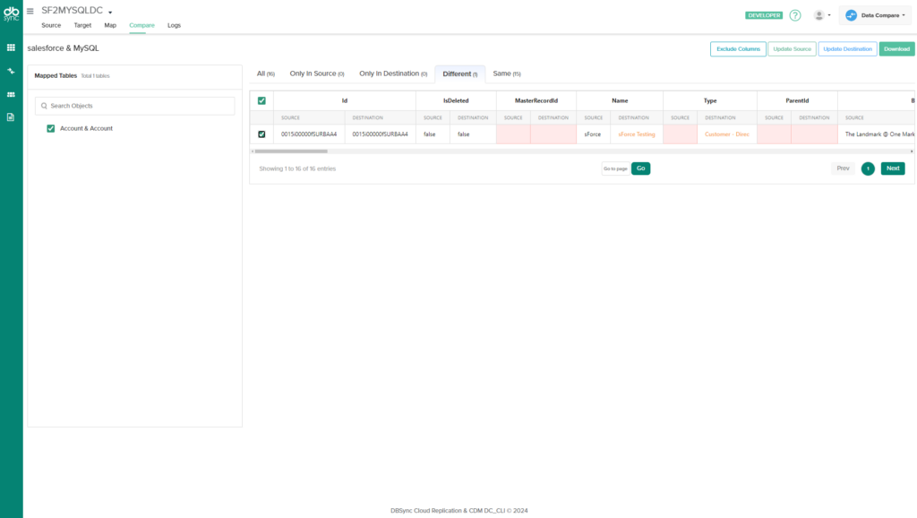
Task: Click the 'salesforce & MySQL' page title
Action: click(x=64, y=48)
